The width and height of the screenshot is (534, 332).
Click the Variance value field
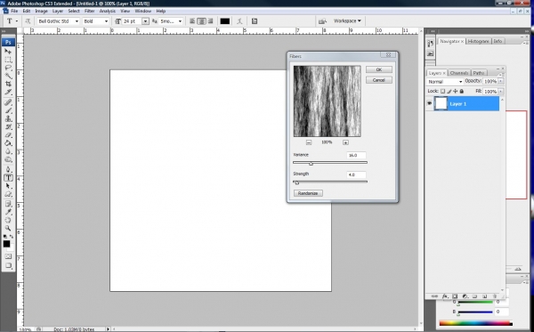pyautogui.click(x=356, y=155)
